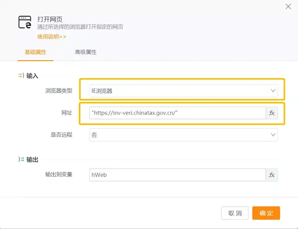This screenshot has width=298, height=229.
Task: Switch to the 高级属性 tab
Action: coord(86,52)
